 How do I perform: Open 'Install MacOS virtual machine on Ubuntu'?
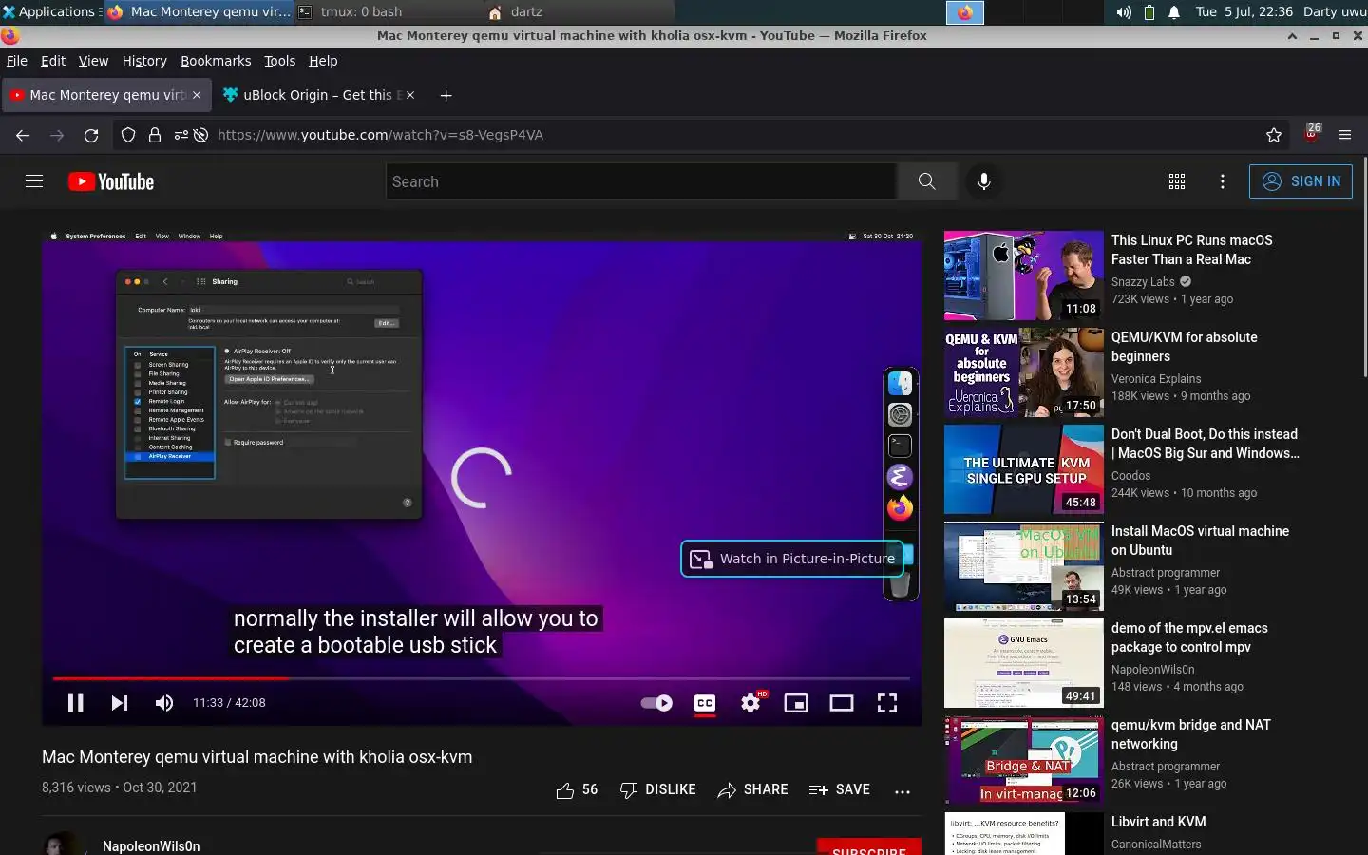coord(1201,541)
